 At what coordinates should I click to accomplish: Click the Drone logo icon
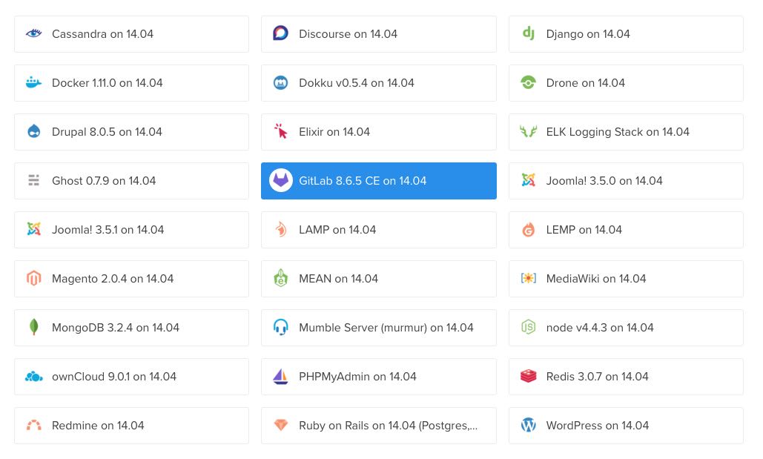coord(528,82)
